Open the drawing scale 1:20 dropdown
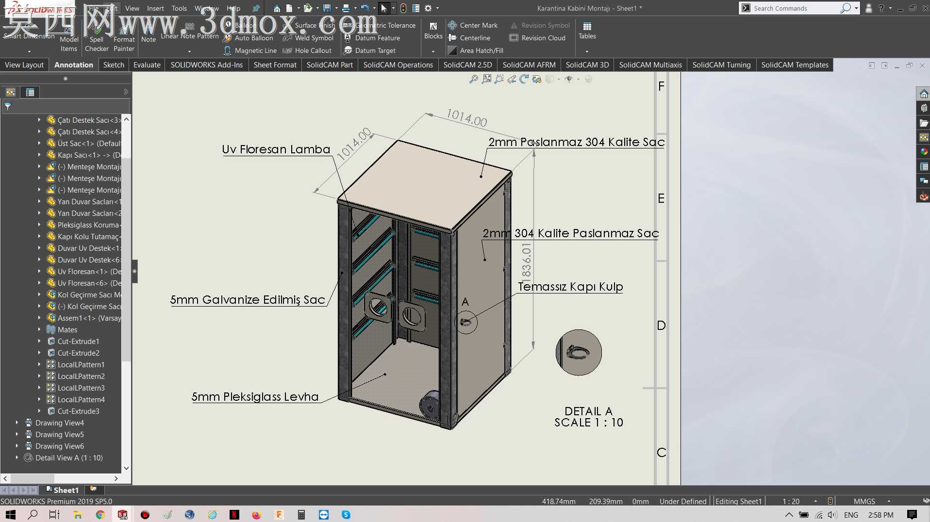930x522 pixels. pyautogui.click(x=815, y=501)
